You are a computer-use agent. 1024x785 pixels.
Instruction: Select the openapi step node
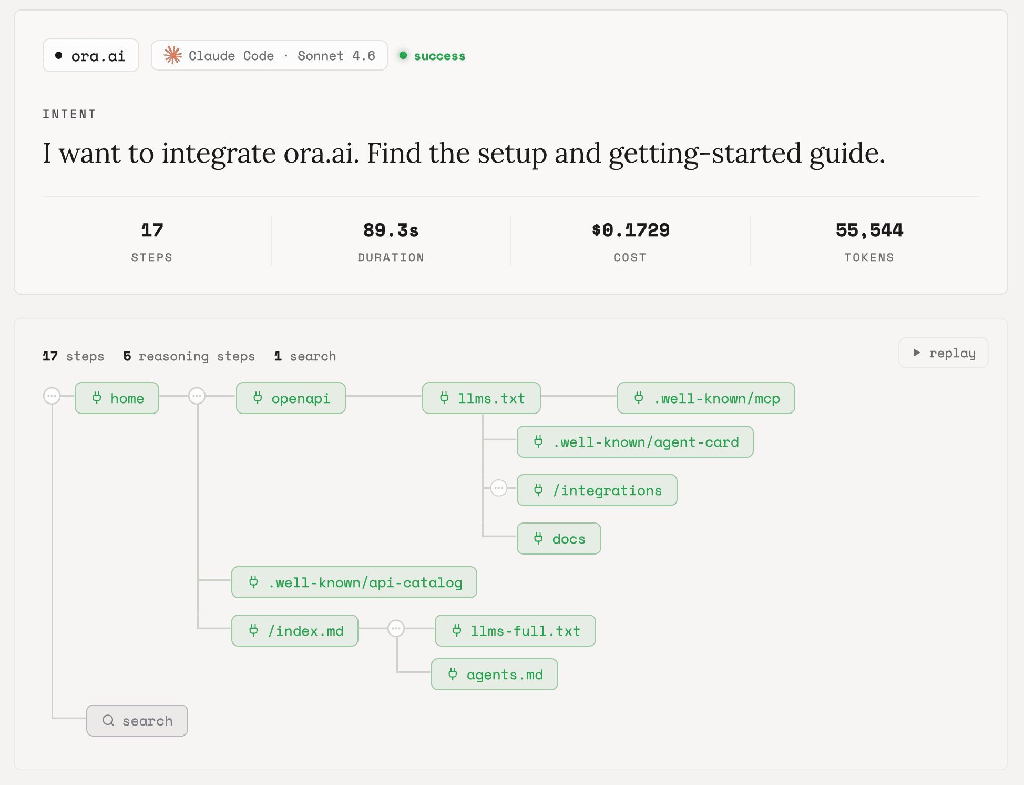(291, 398)
